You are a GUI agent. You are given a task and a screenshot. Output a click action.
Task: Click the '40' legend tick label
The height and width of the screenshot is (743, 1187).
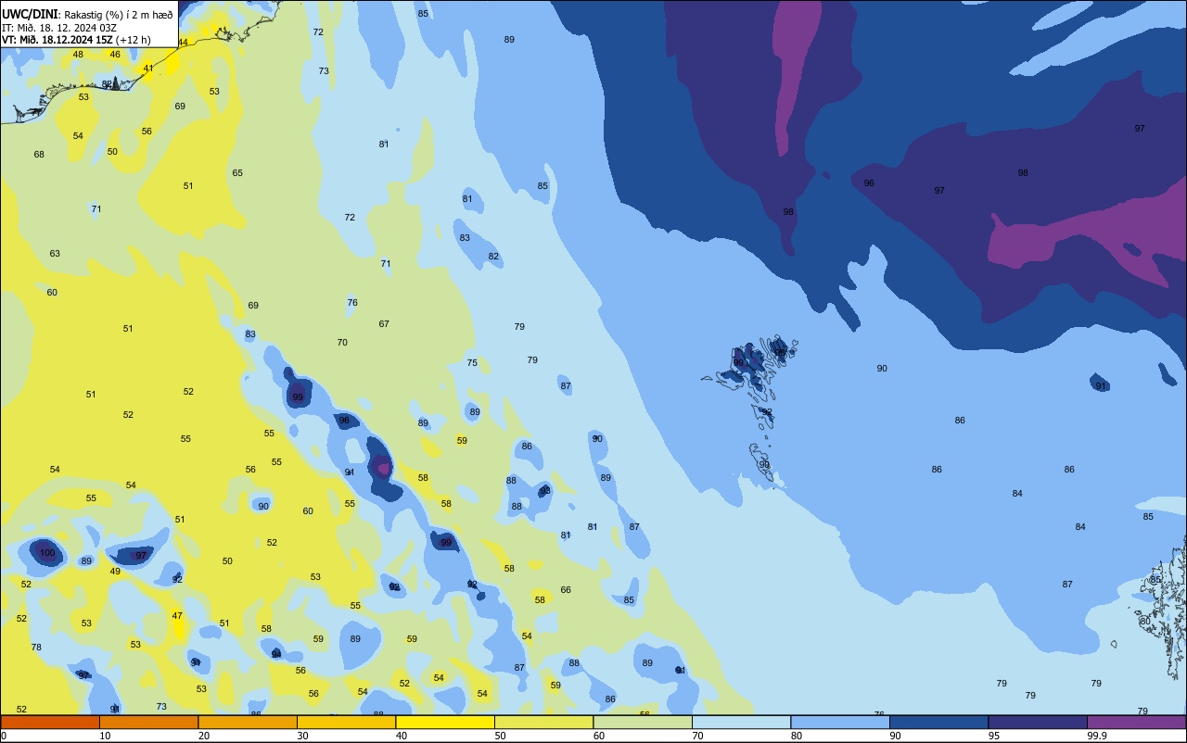coord(402,736)
